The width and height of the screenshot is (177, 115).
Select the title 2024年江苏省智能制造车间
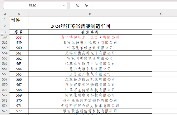(81, 26)
